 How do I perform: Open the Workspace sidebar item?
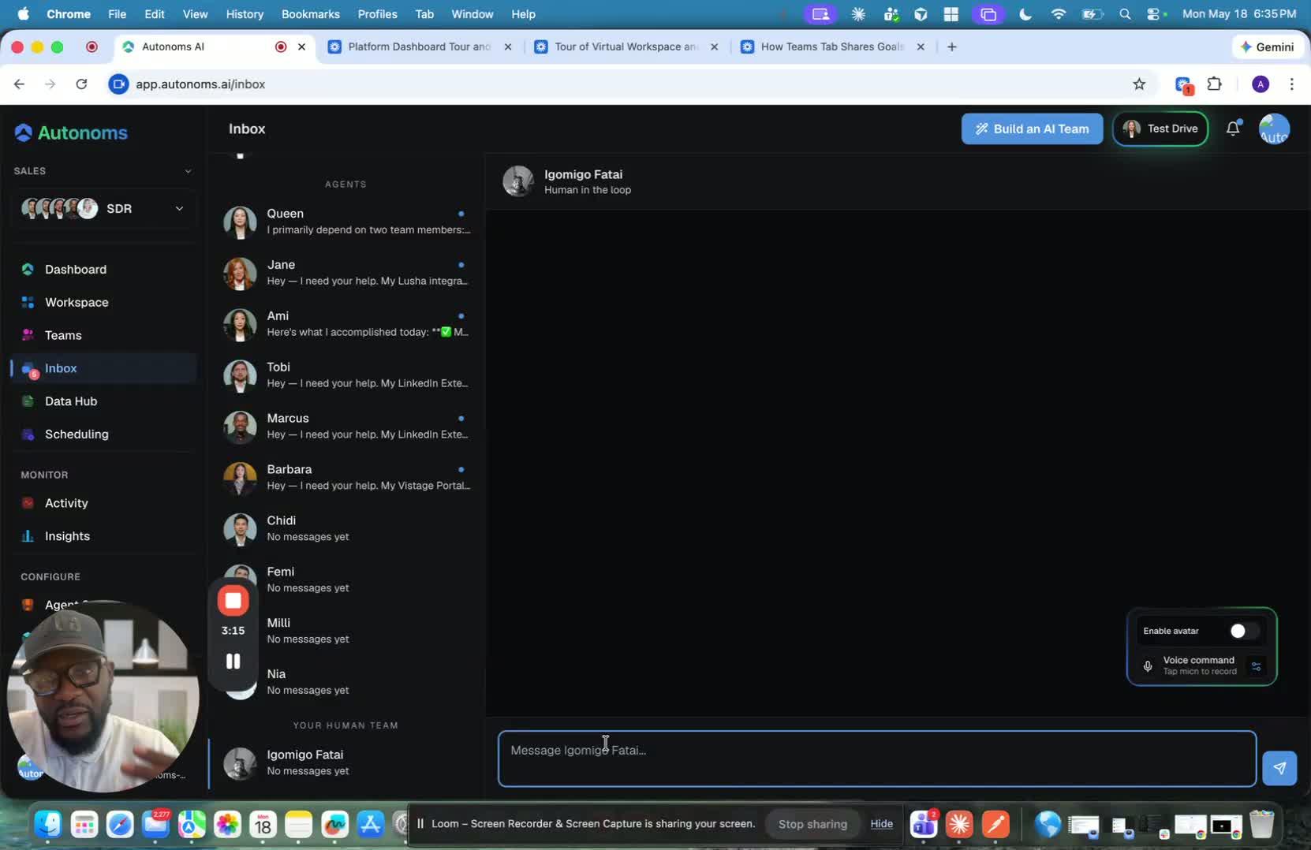coord(77,303)
